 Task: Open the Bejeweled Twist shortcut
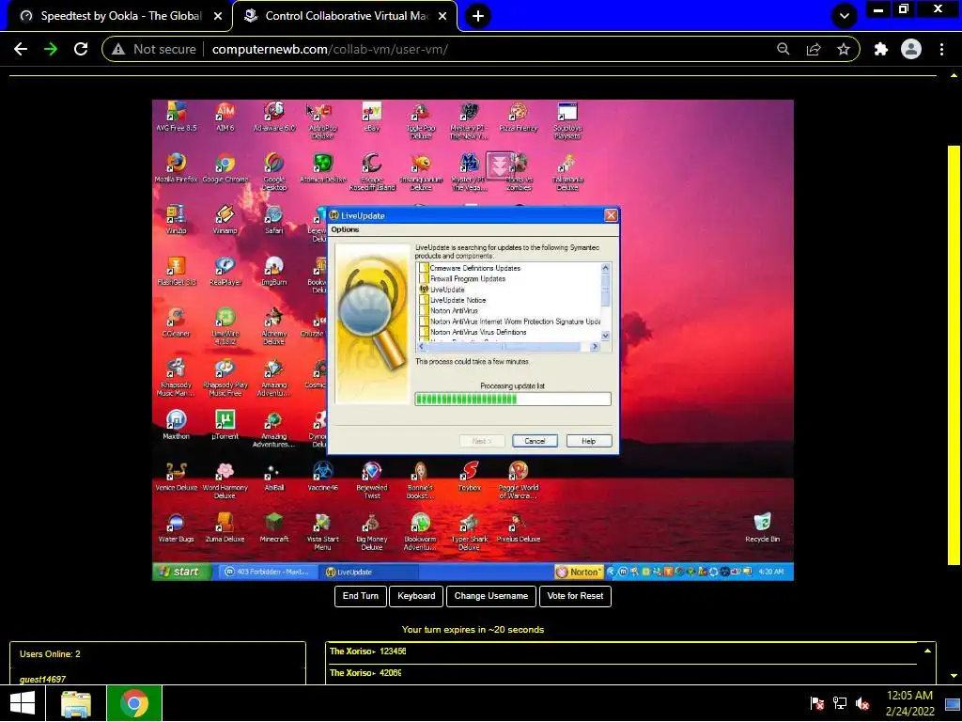coord(372,480)
